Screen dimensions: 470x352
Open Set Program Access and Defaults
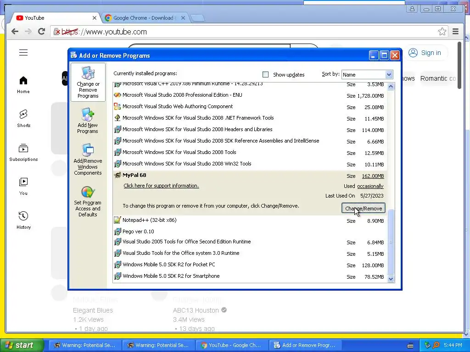click(88, 201)
